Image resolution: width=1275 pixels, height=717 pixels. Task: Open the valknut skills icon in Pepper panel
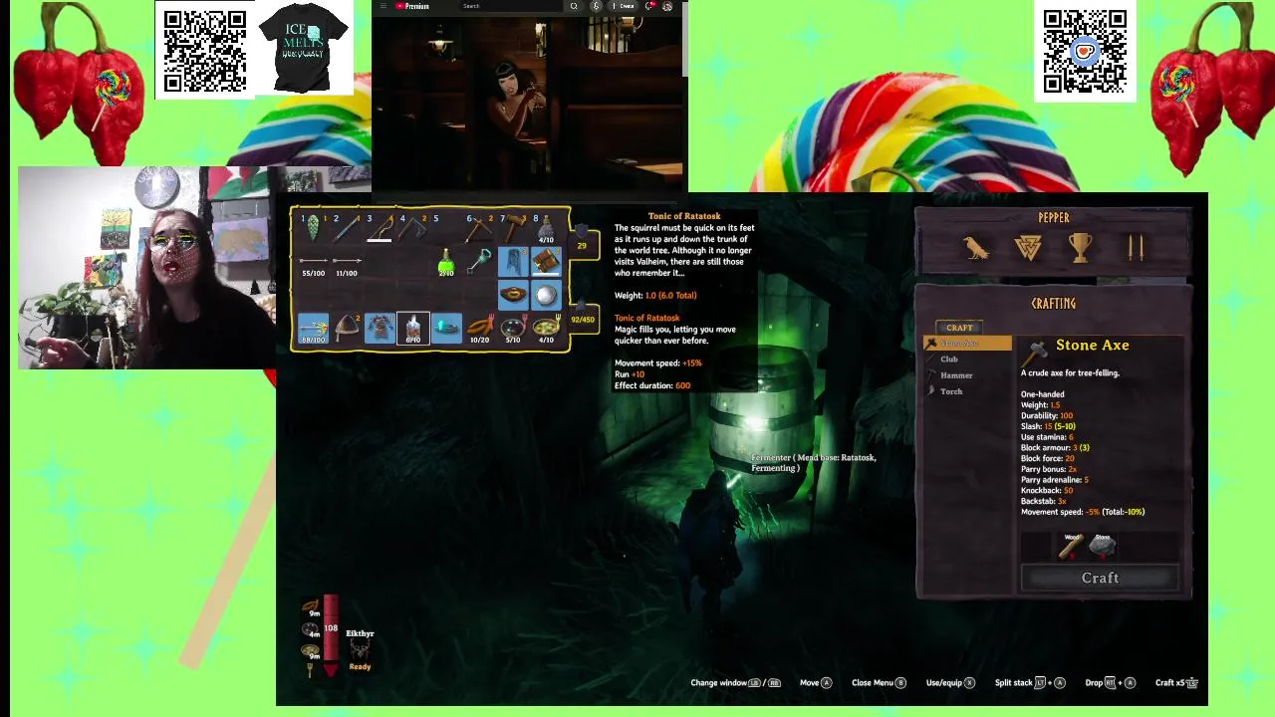click(1028, 248)
